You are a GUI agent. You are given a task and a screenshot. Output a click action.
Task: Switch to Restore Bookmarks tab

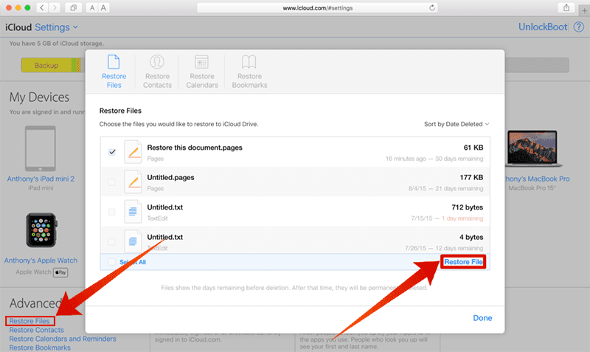(x=249, y=72)
